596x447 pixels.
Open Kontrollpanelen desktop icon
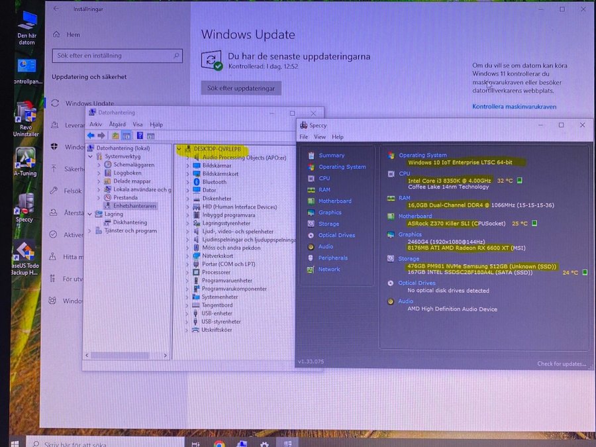coord(26,72)
